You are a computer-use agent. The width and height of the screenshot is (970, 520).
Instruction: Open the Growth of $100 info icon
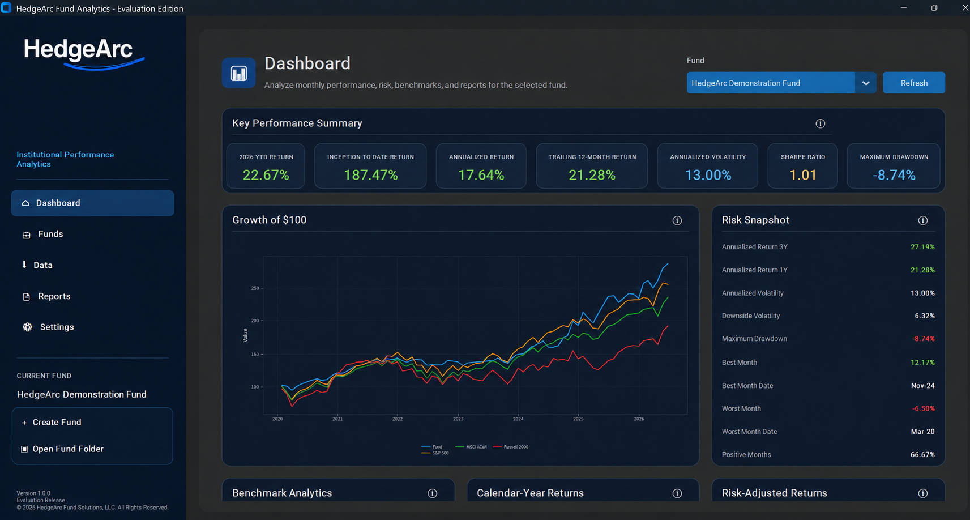point(677,220)
